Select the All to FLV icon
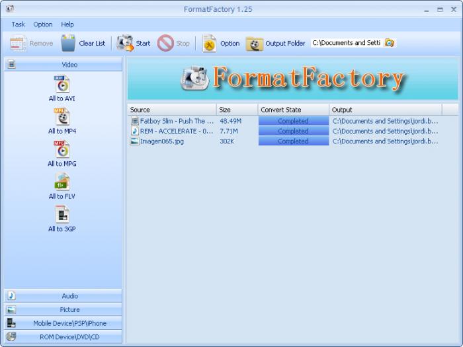This screenshot has width=463, height=347. click(x=62, y=182)
